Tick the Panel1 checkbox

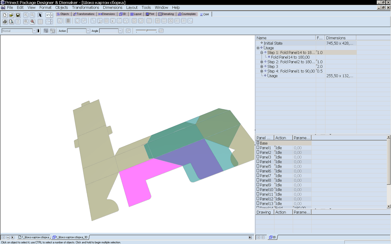[x=258, y=147]
